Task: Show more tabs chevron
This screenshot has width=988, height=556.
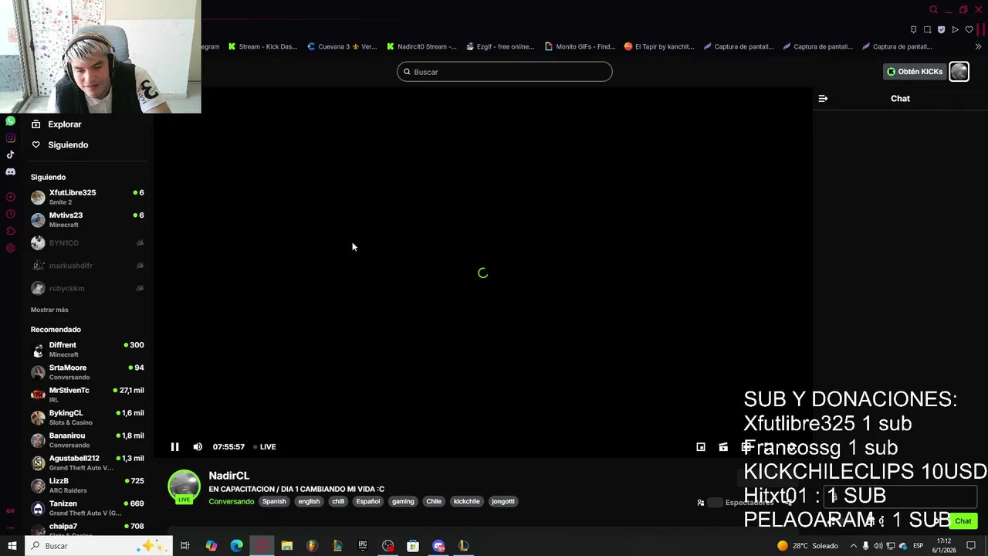Action: 978,46
